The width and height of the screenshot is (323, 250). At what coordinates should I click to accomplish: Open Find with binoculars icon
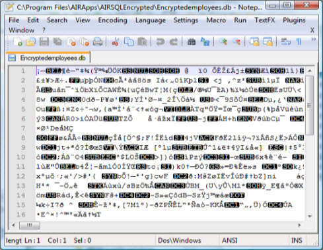192,42
